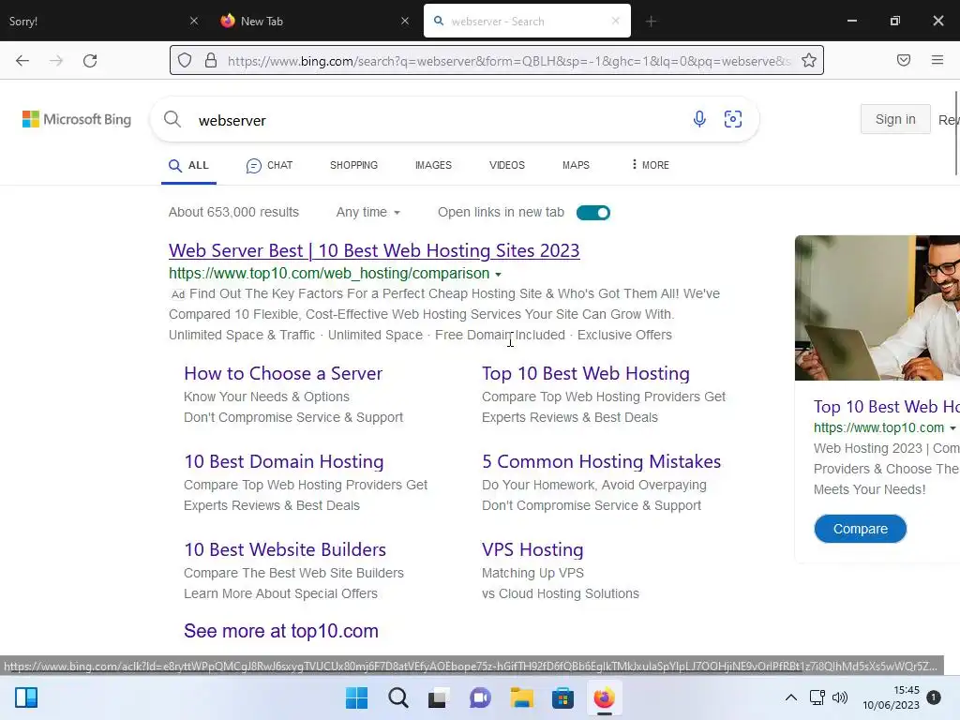
Task: Open '5 Common Hosting Mistakes' link
Action: (x=601, y=461)
